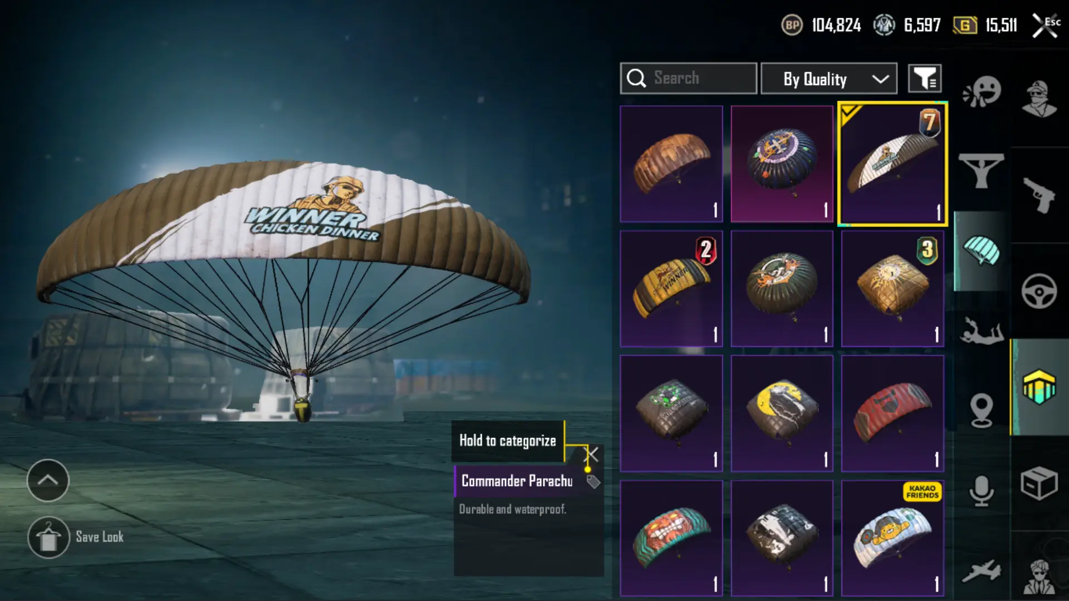Open the crate box category icon
The height and width of the screenshot is (601, 1069).
pyautogui.click(x=1039, y=483)
